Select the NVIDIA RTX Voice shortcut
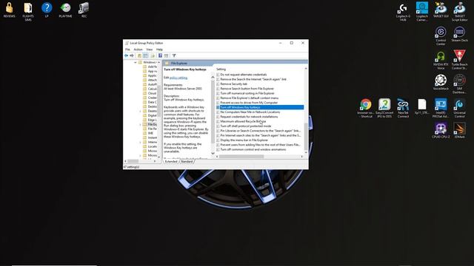The height and width of the screenshot is (266, 474). click(x=441, y=60)
